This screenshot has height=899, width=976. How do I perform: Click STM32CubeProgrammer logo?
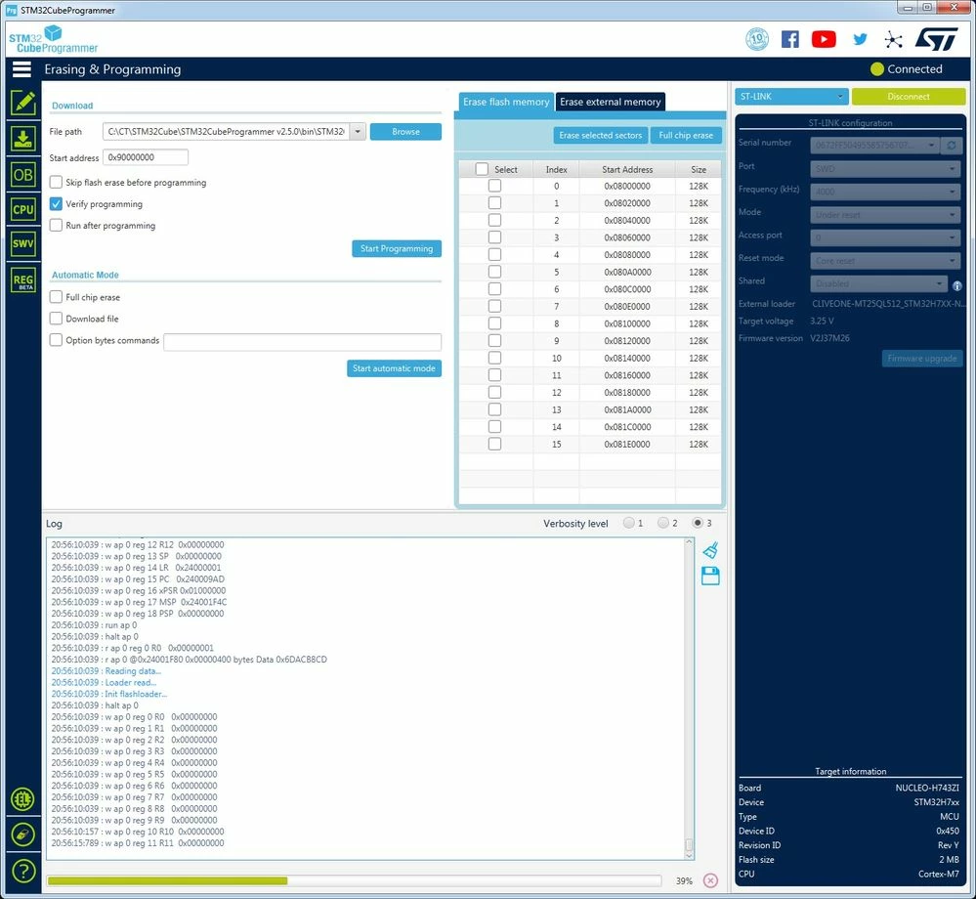click(x=53, y=39)
